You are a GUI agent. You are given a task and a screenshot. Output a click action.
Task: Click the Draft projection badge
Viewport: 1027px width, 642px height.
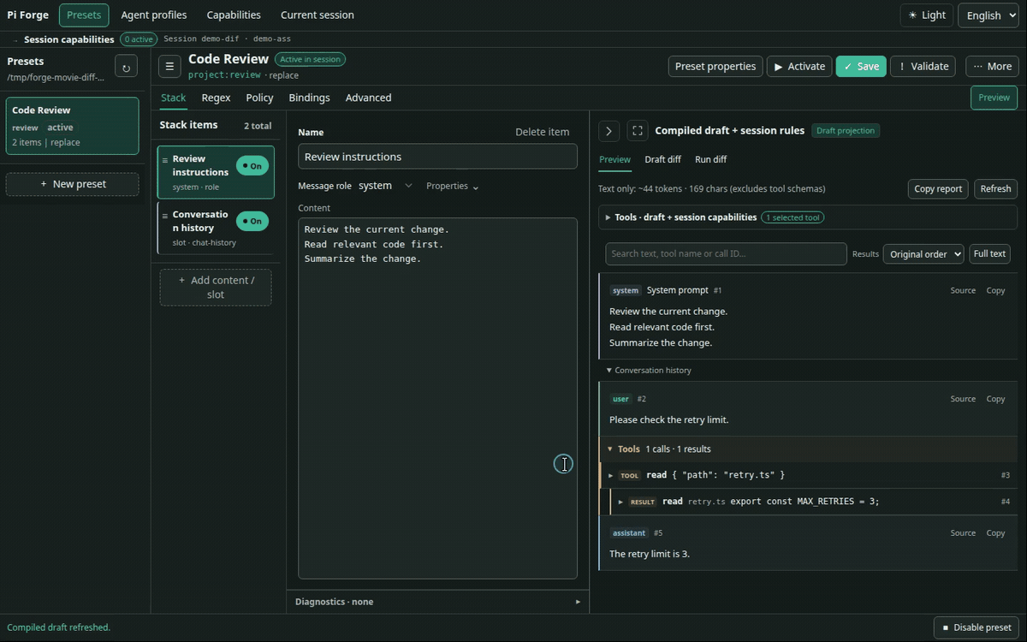tap(846, 131)
